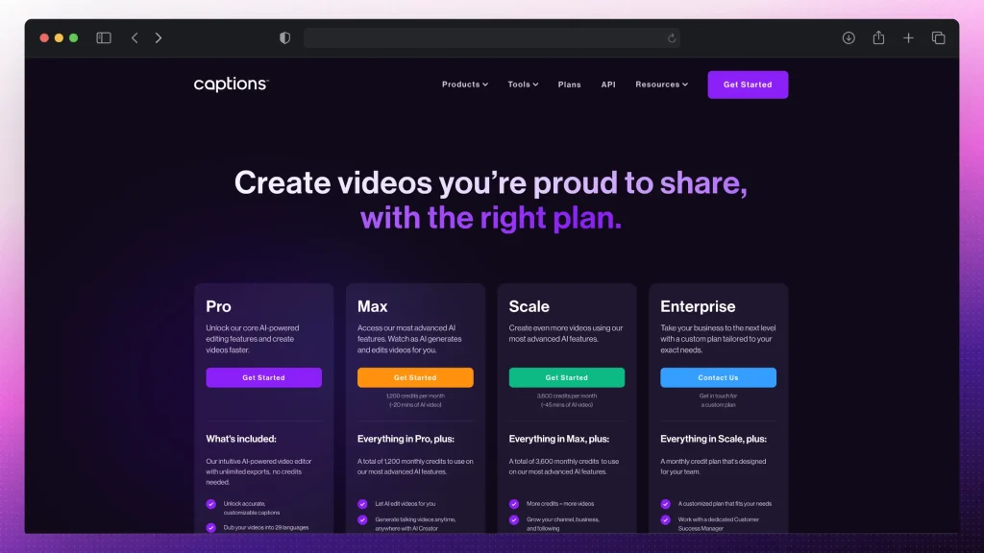Click the orange Get Started for Max

pyautogui.click(x=415, y=377)
